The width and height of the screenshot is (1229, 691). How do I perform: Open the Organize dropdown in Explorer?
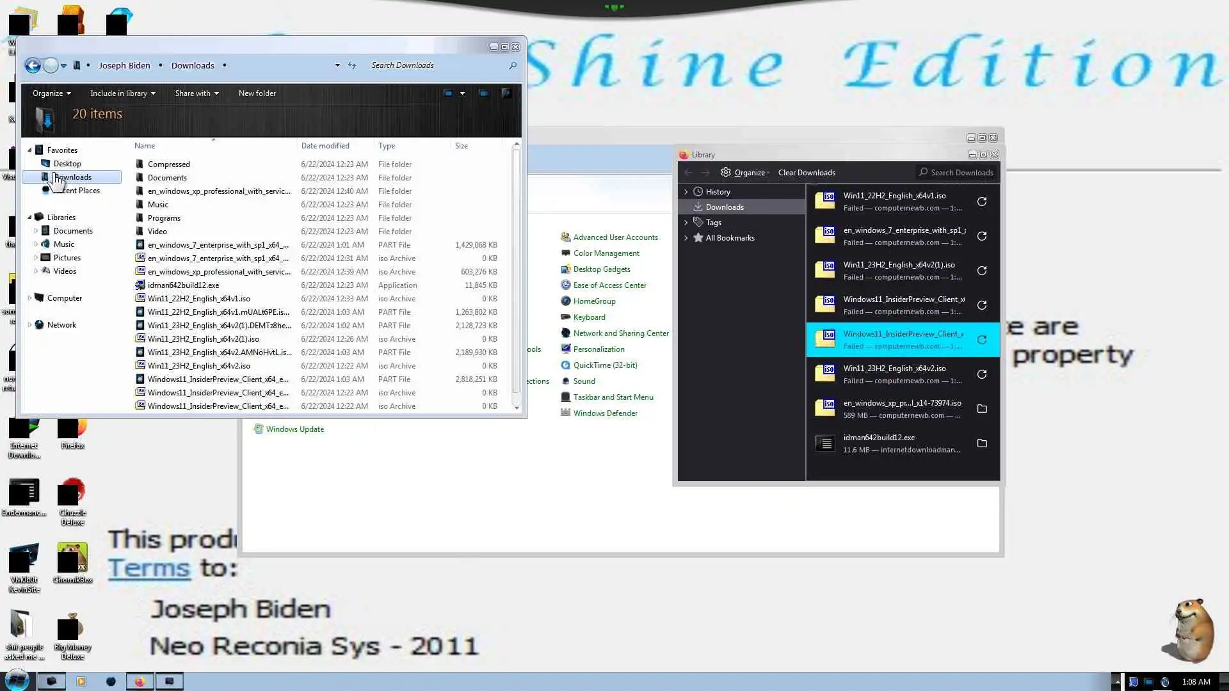(x=51, y=93)
